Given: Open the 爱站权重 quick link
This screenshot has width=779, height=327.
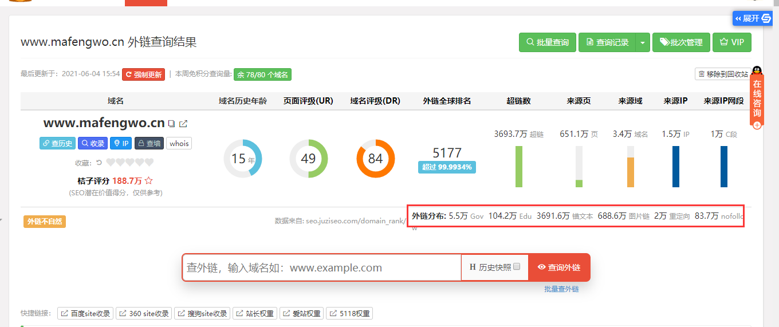Looking at the screenshot, I should (x=301, y=313).
